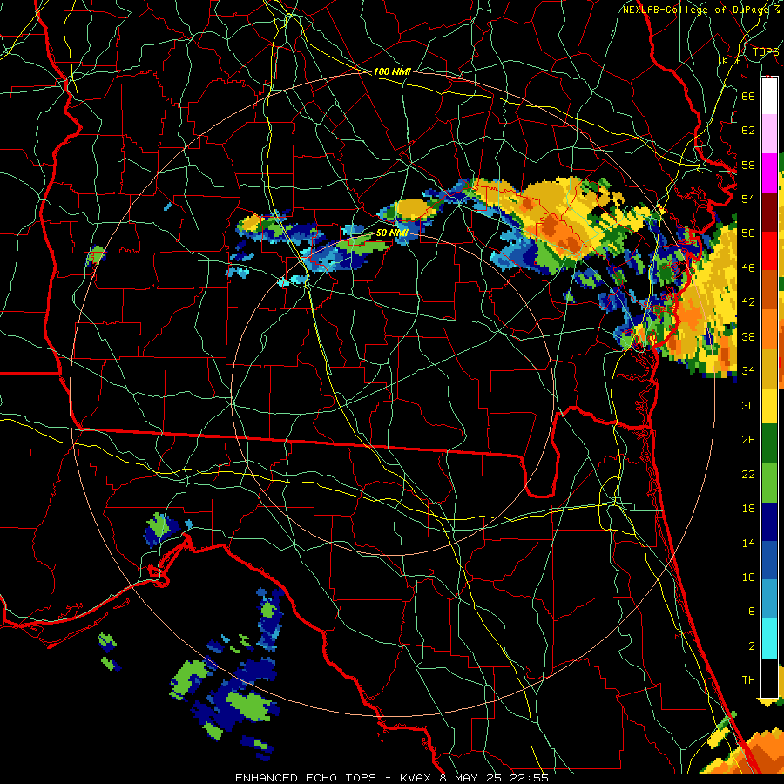The image size is (784, 784).
Task: Click the dark red legend swatch
Action: (x=769, y=212)
